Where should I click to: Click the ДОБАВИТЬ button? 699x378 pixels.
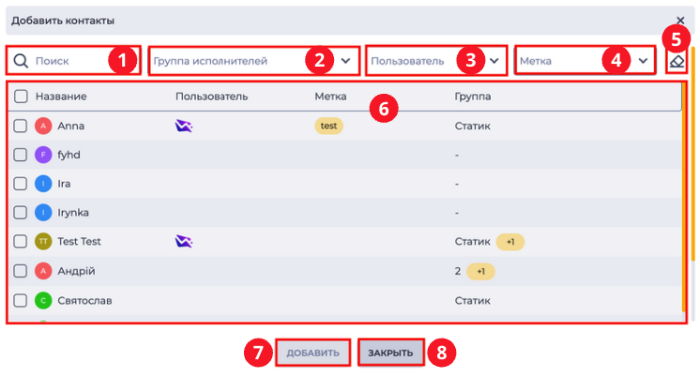click(313, 353)
